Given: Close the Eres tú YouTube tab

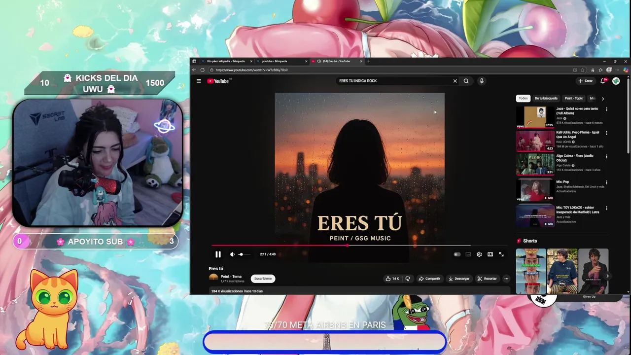Looking at the screenshot, I should click(x=361, y=61).
